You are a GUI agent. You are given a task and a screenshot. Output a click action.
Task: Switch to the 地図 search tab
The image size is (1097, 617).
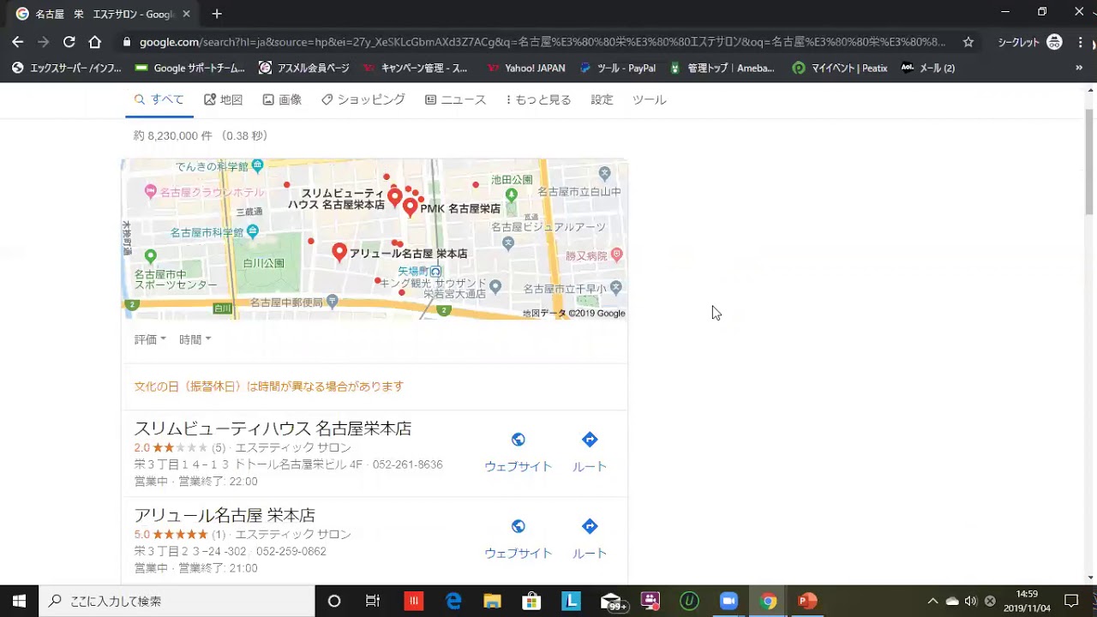click(x=223, y=99)
